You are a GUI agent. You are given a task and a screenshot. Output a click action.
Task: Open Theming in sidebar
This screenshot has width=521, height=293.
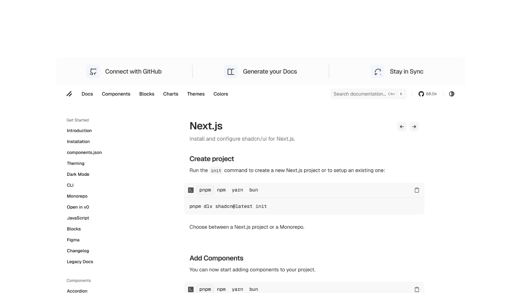coord(76,163)
